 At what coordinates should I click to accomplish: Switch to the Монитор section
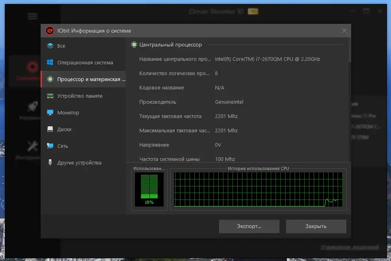84,112
